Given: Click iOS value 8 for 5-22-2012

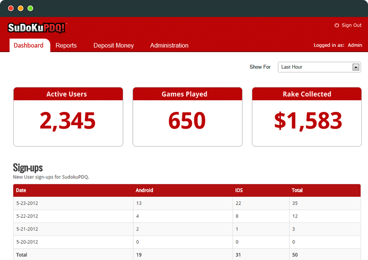Looking at the screenshot, I should [x=237, y=216].
